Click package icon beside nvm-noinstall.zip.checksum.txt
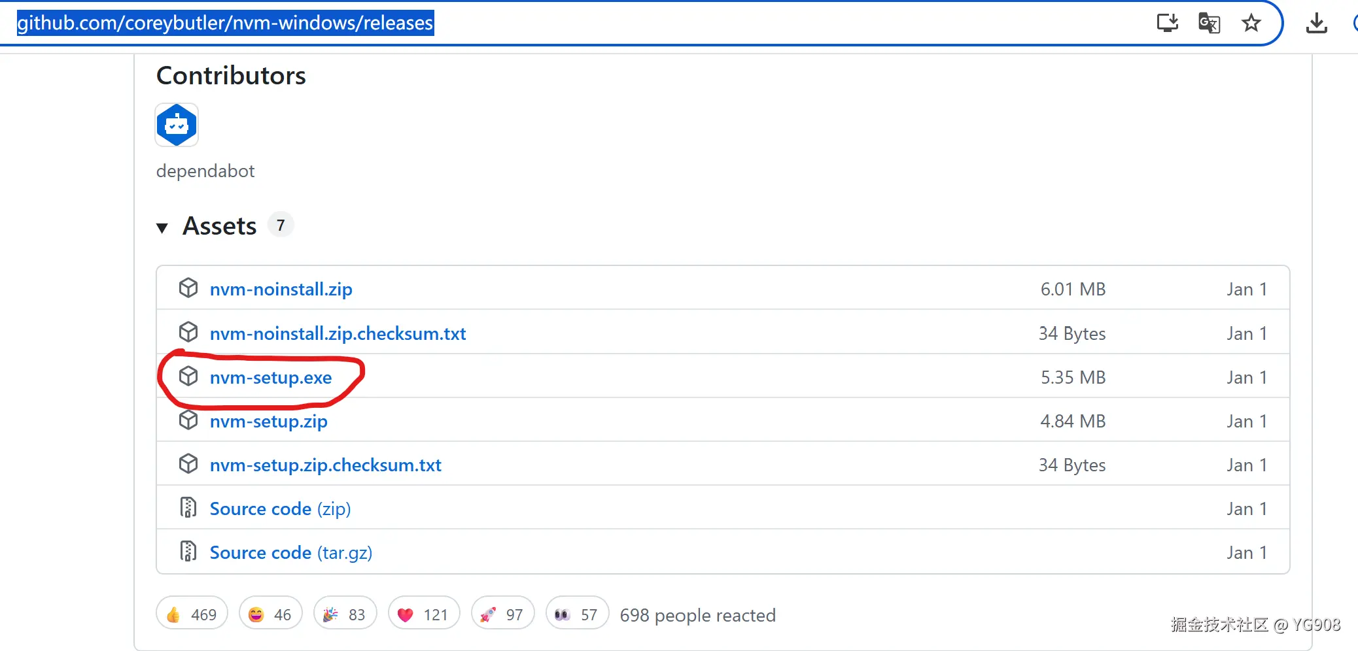Image resolution: width=1358 pixels, height=651 pixels. click(x=188, y=332)
